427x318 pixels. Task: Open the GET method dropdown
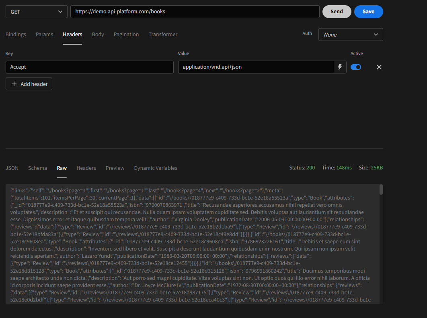[x=36, y=12]
